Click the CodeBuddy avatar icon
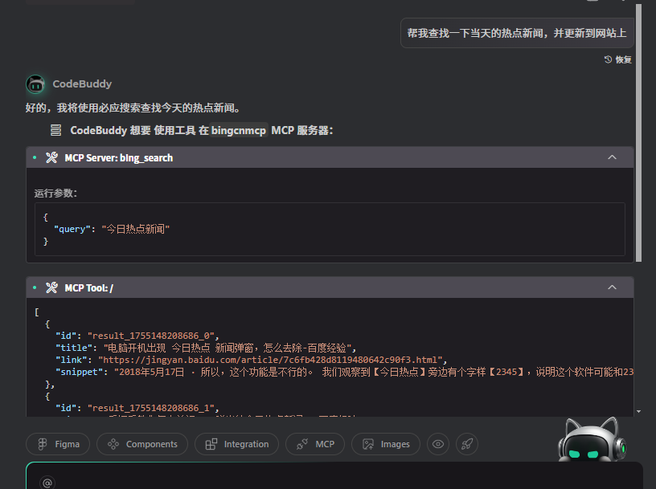This screenshot has height=489, width=656. pos(35,84)
